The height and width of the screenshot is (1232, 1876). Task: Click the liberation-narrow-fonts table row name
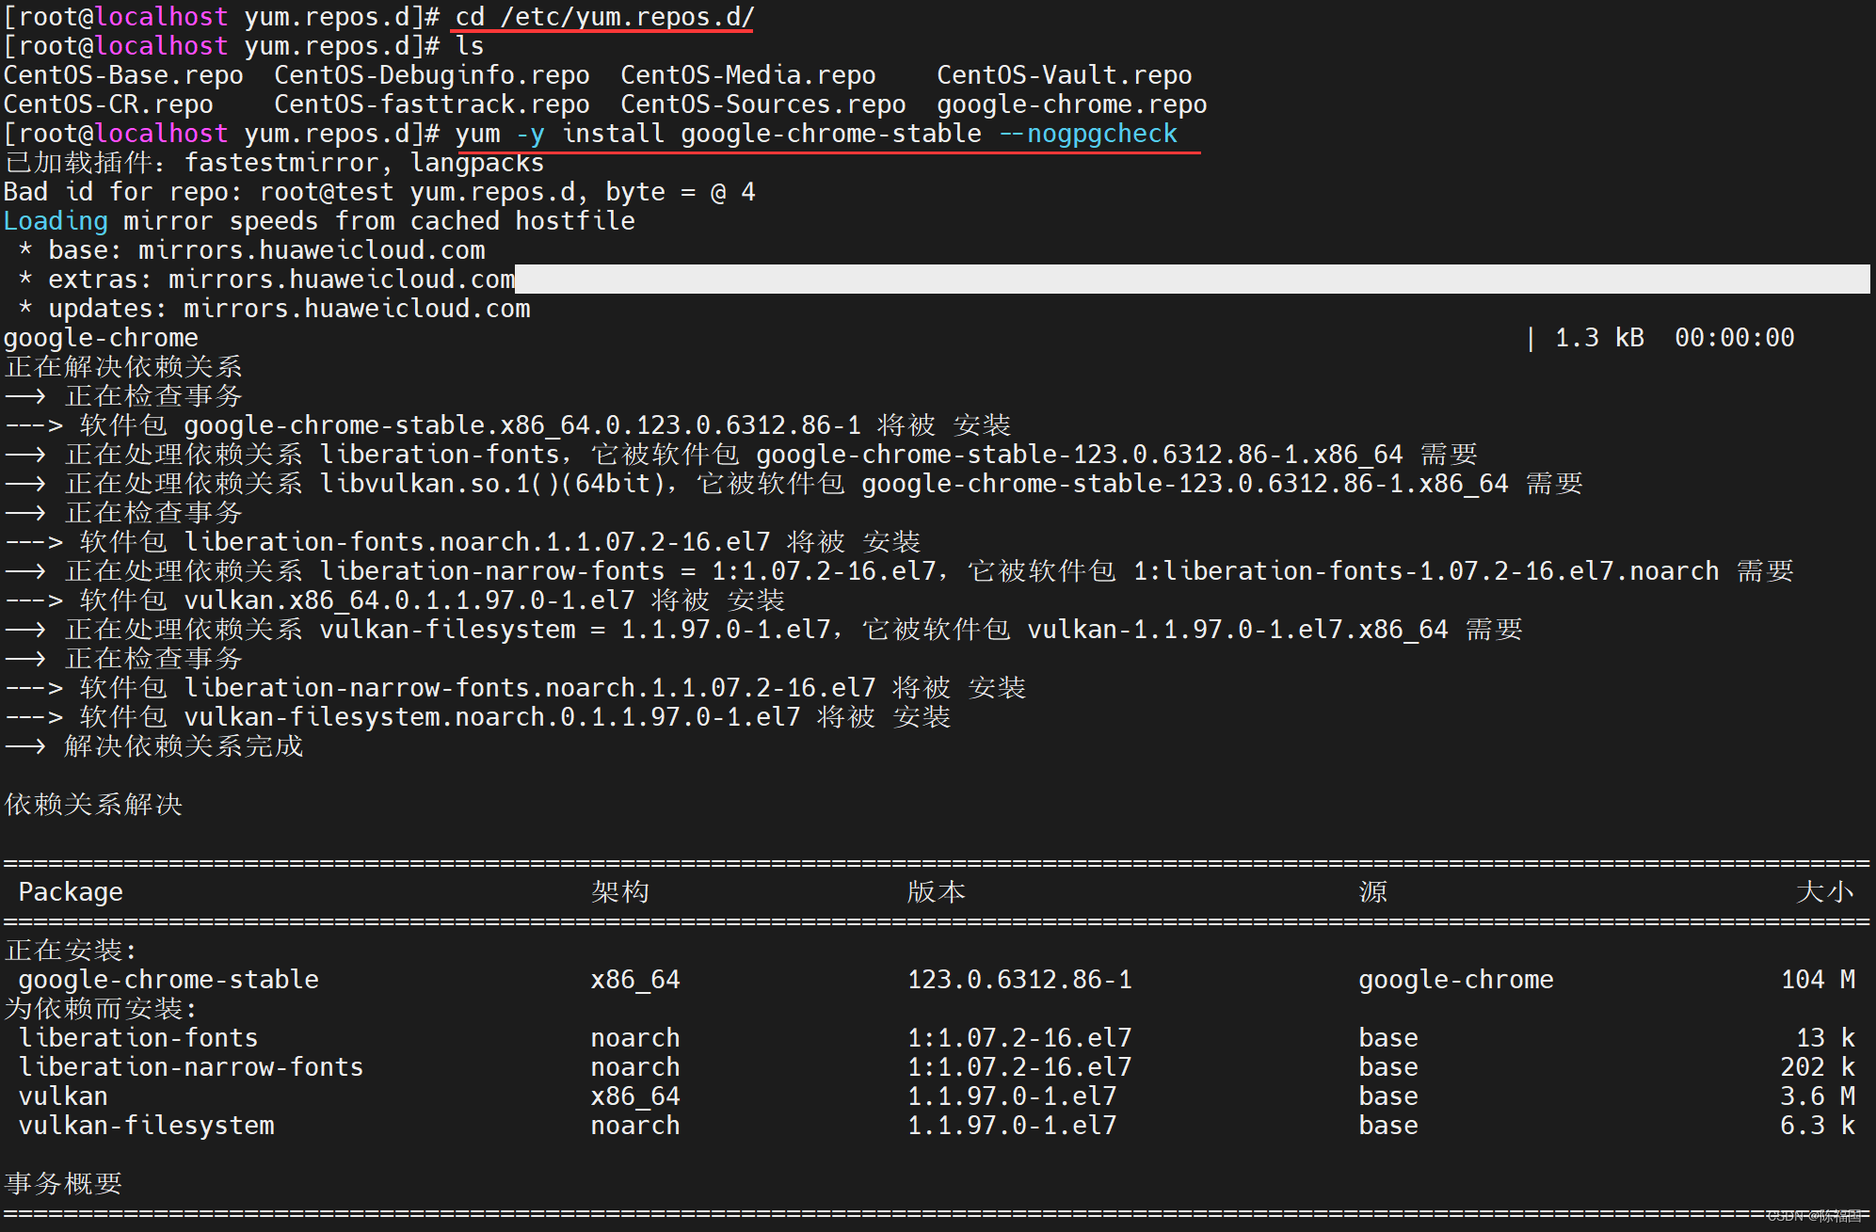tap(191, 1067)
